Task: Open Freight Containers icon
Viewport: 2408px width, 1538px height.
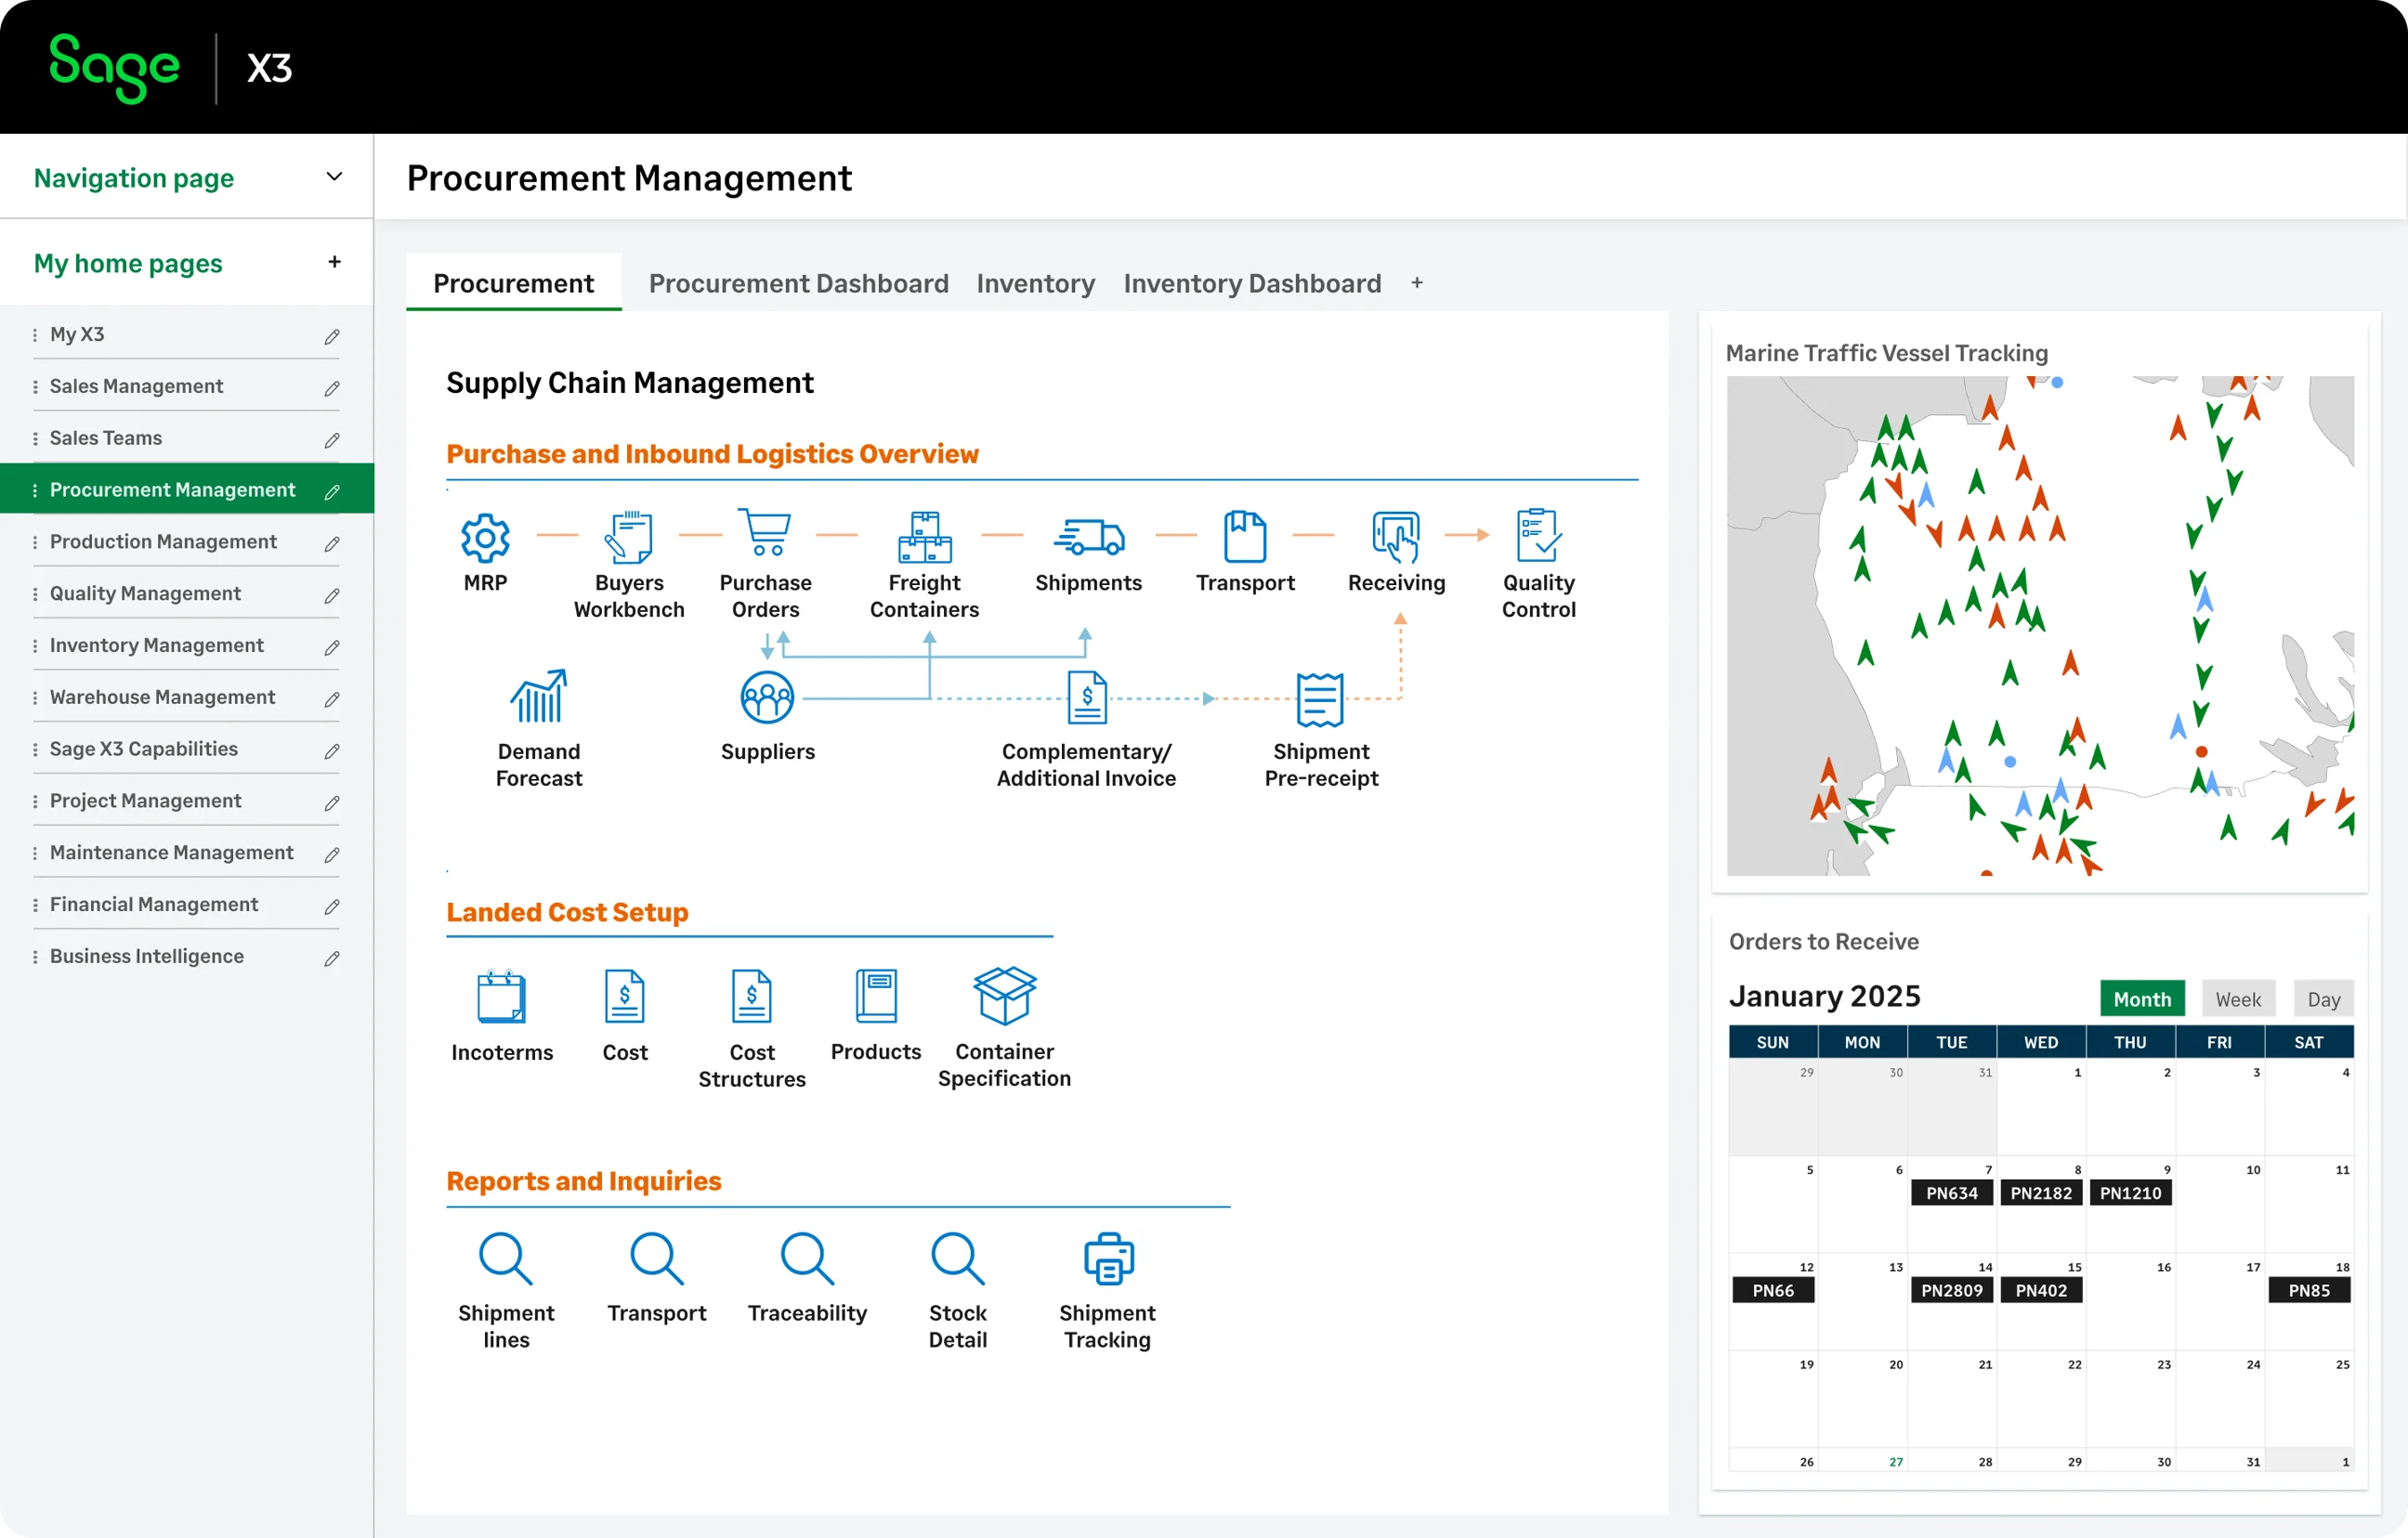Action: pos(924,537)
